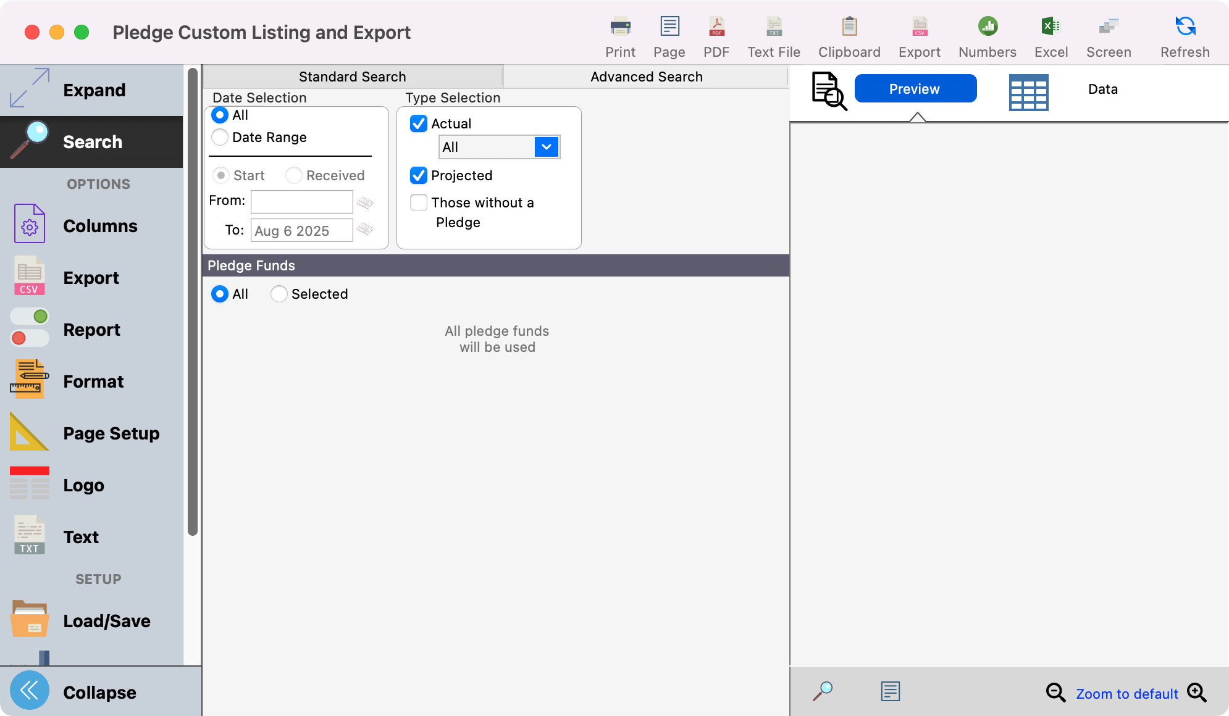Click the To date field

click(x=301, y=230)
